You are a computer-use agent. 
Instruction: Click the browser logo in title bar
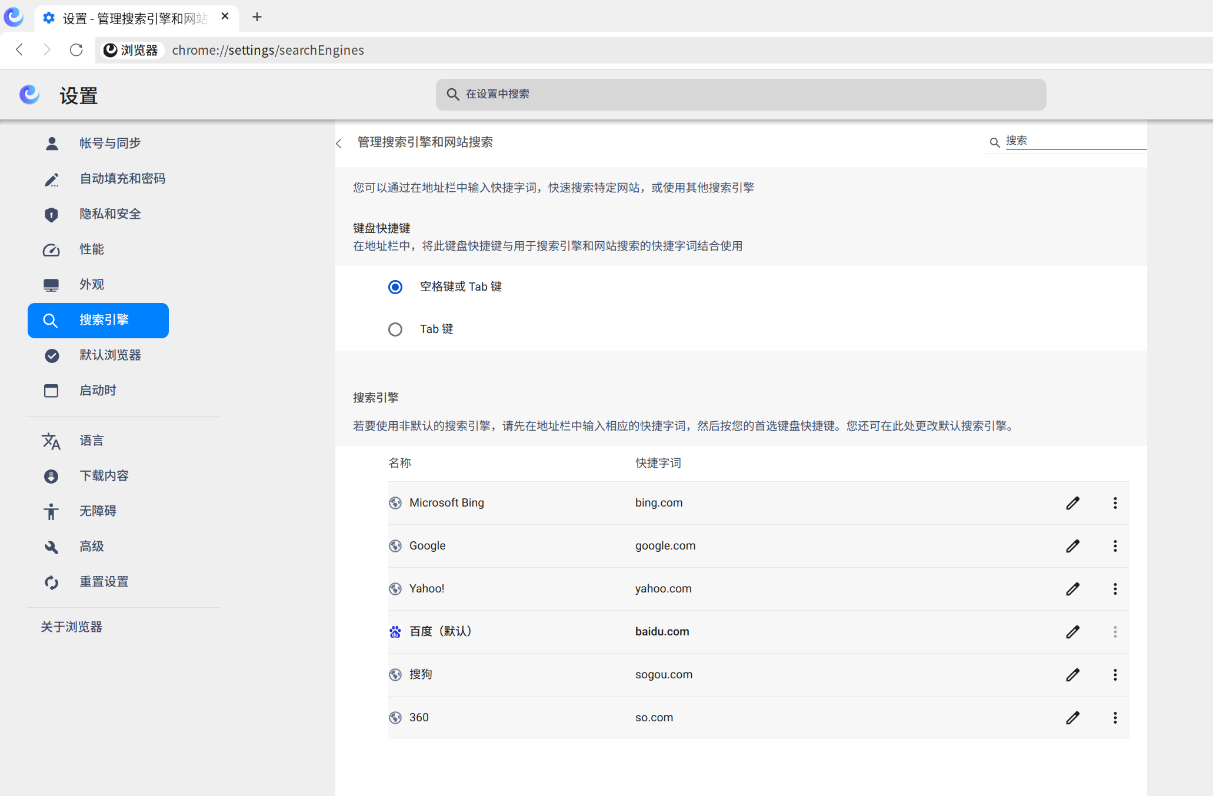(x=14, y=16)
